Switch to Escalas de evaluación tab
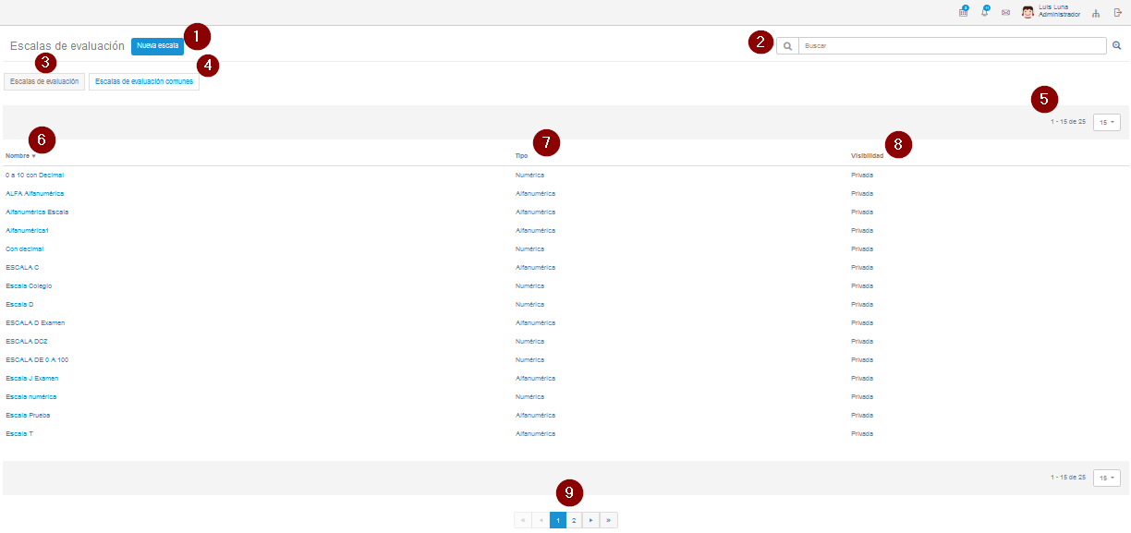This screenshot has width=1131, height=533. (44, 81)
